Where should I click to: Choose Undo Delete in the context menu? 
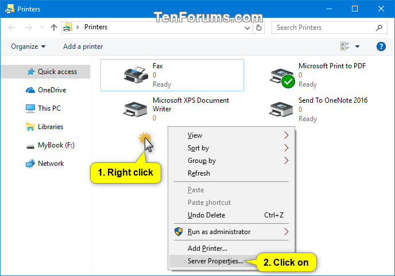pos(231,215)
